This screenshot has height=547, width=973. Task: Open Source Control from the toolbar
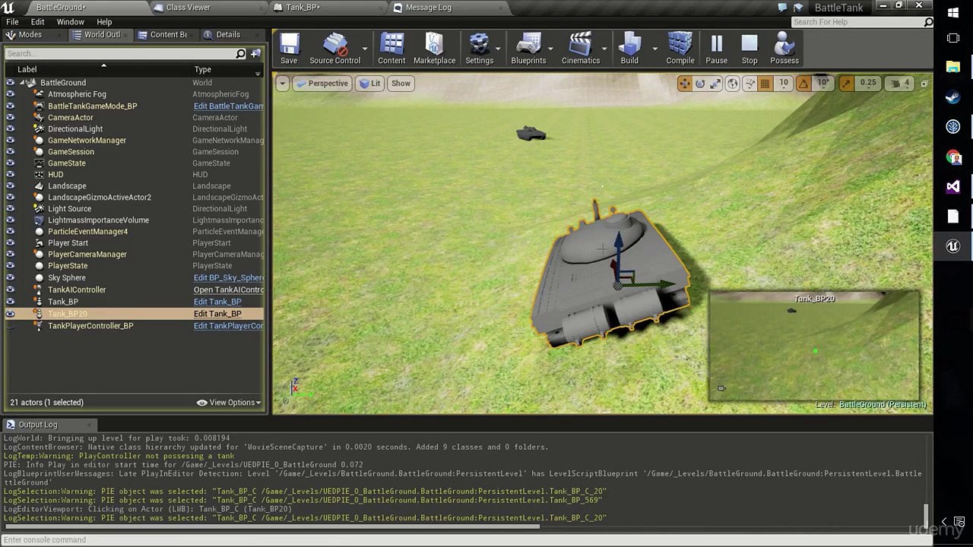point(334,49)
